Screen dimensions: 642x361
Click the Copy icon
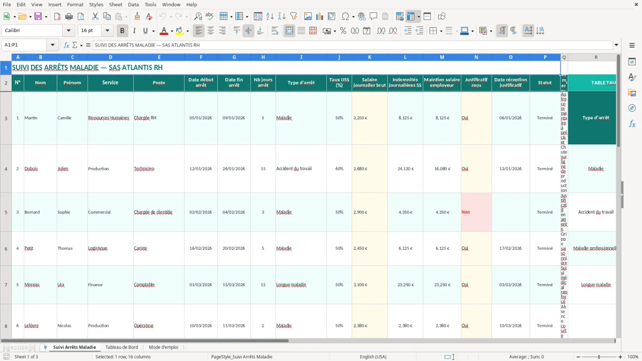point(107,17)
